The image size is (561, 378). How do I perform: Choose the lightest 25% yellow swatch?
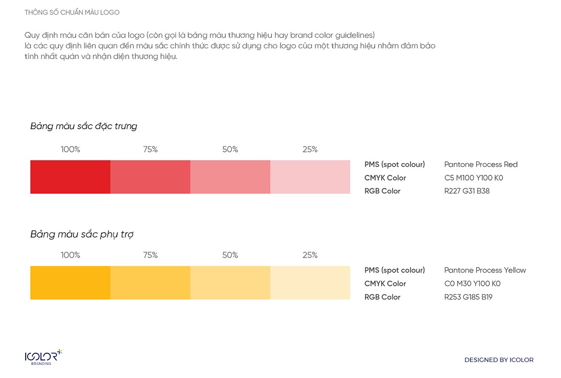tap(310, 283)
